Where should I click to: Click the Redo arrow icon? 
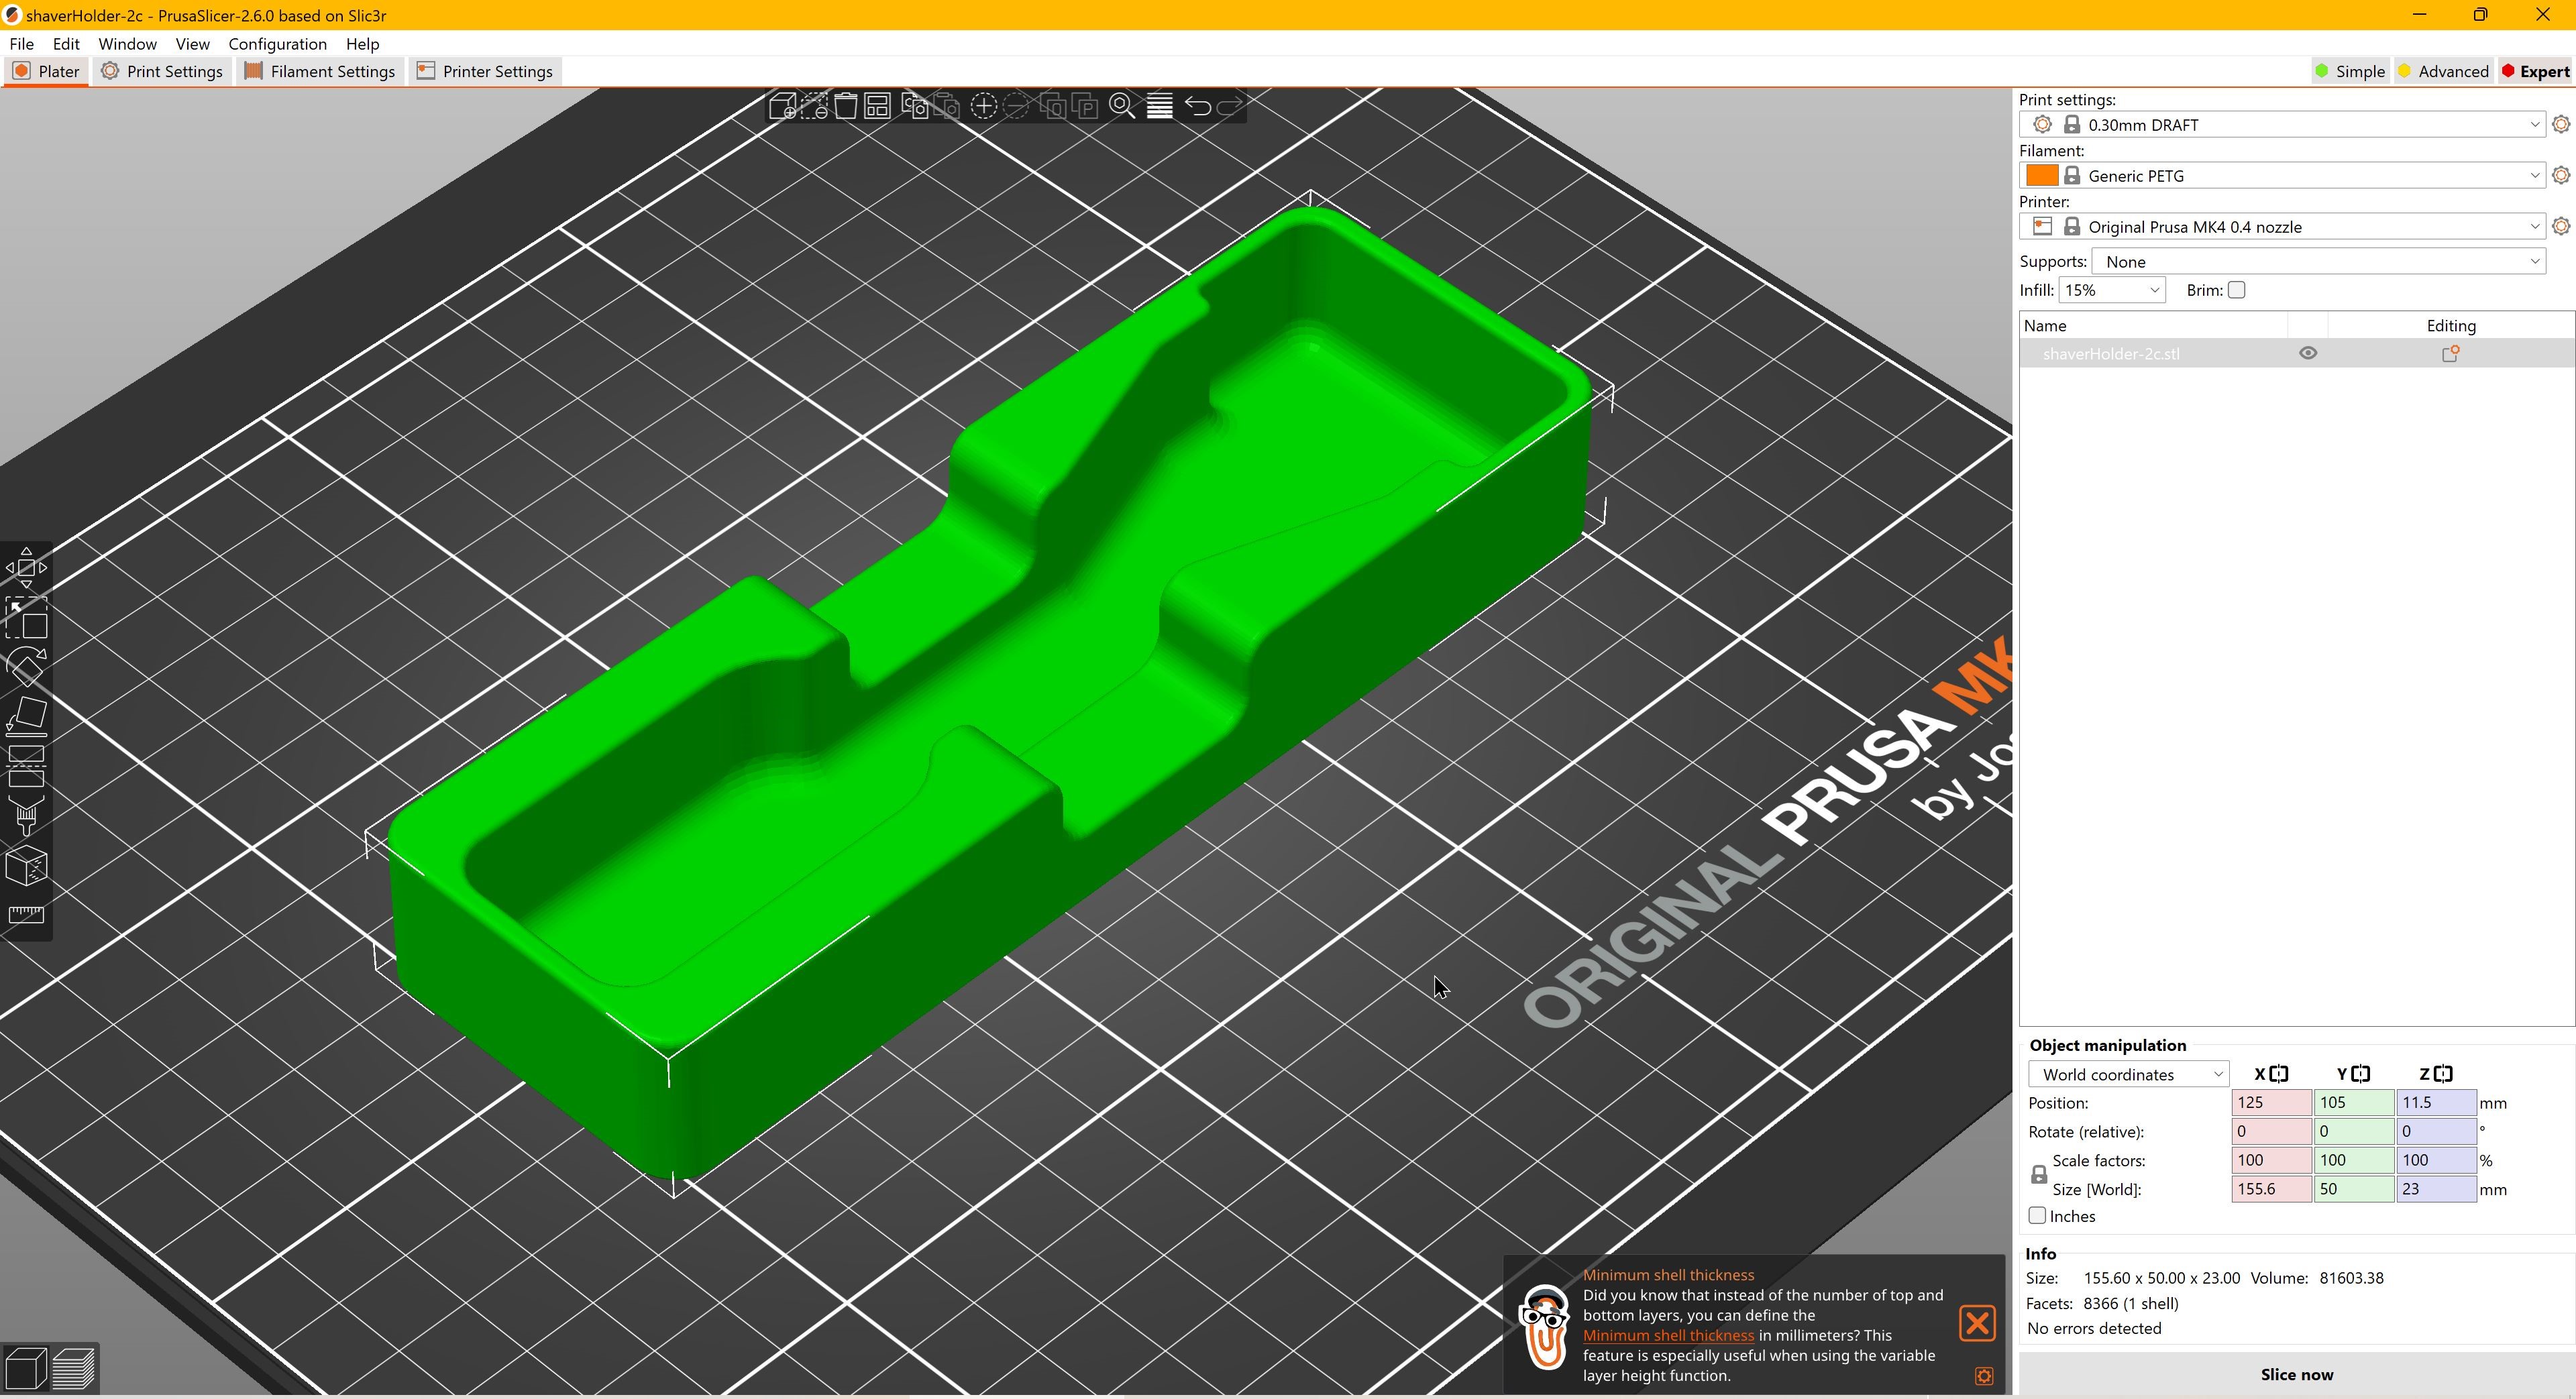pyautogui.click(x=1229, y=106)
